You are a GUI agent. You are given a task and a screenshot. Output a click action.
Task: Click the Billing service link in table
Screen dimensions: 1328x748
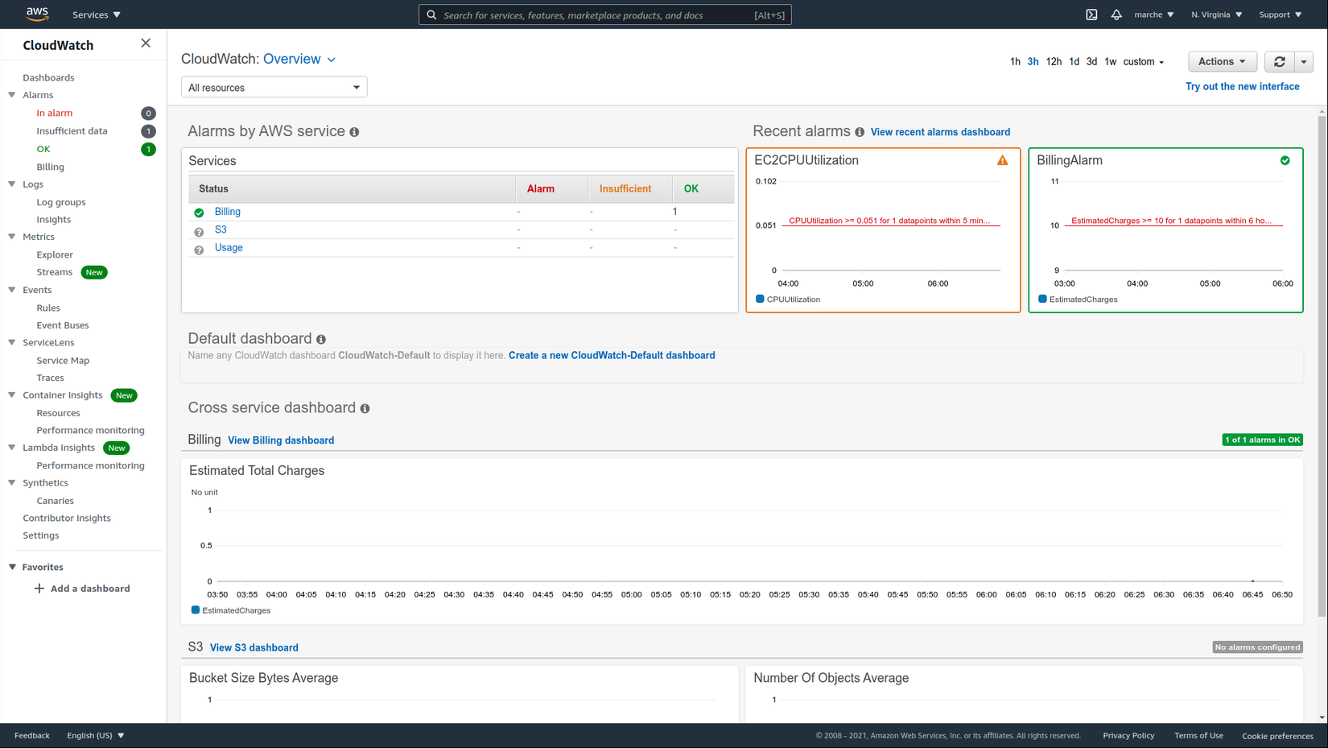pos(228,212)
